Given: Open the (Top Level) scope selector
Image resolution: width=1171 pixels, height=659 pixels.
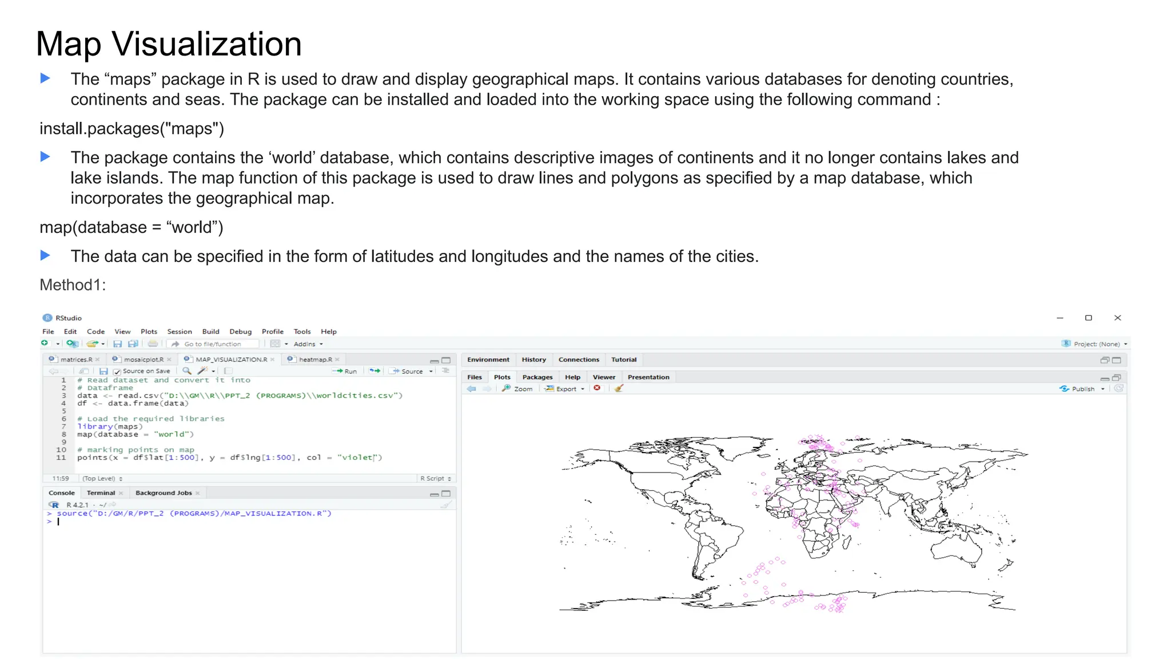Looking at the screenshot, I should pos(102,478).
